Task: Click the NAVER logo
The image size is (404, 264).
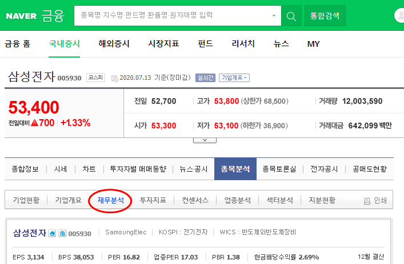Action: 21,16
